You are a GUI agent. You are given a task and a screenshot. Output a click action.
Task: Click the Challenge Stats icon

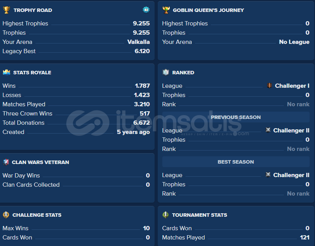[x=6, y=215]
